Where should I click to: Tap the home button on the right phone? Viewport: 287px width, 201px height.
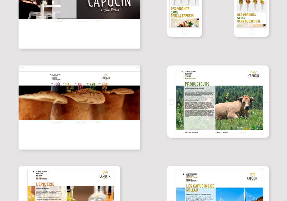(251, 32)
